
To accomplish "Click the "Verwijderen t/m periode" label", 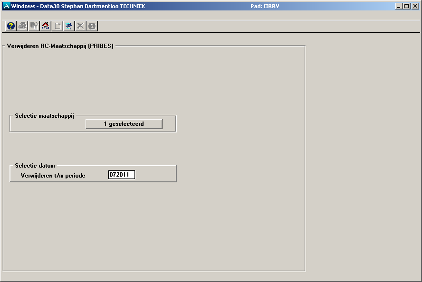I will (53, 176).
